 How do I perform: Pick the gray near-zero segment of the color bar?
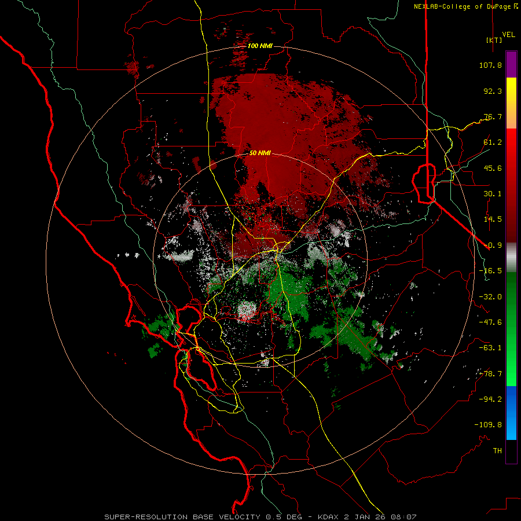click(511, 258)
